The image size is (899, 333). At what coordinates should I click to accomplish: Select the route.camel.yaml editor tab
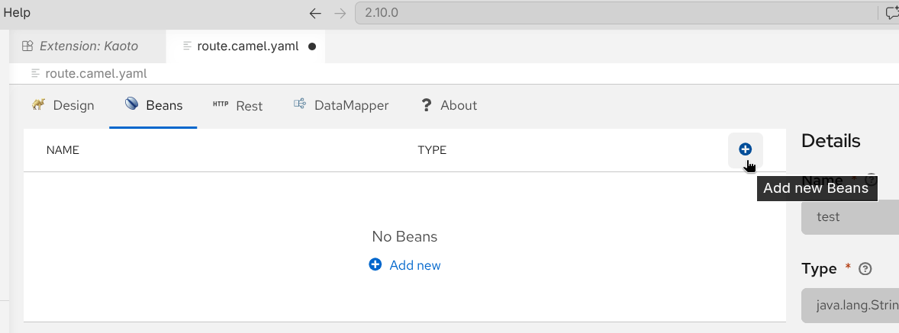point(246,46)
